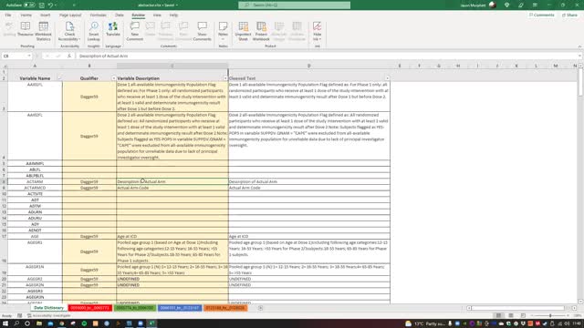Insert a New Comment
This screenshot has width=584, height=328.
[134, 31]
